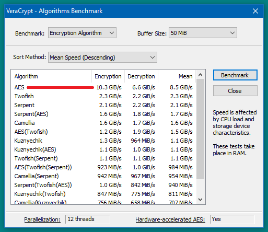Image resolution: width=268 pixels, height=232 pixels.
Task: Click the scrollbar down arrow
Action: tap(200, 199)
